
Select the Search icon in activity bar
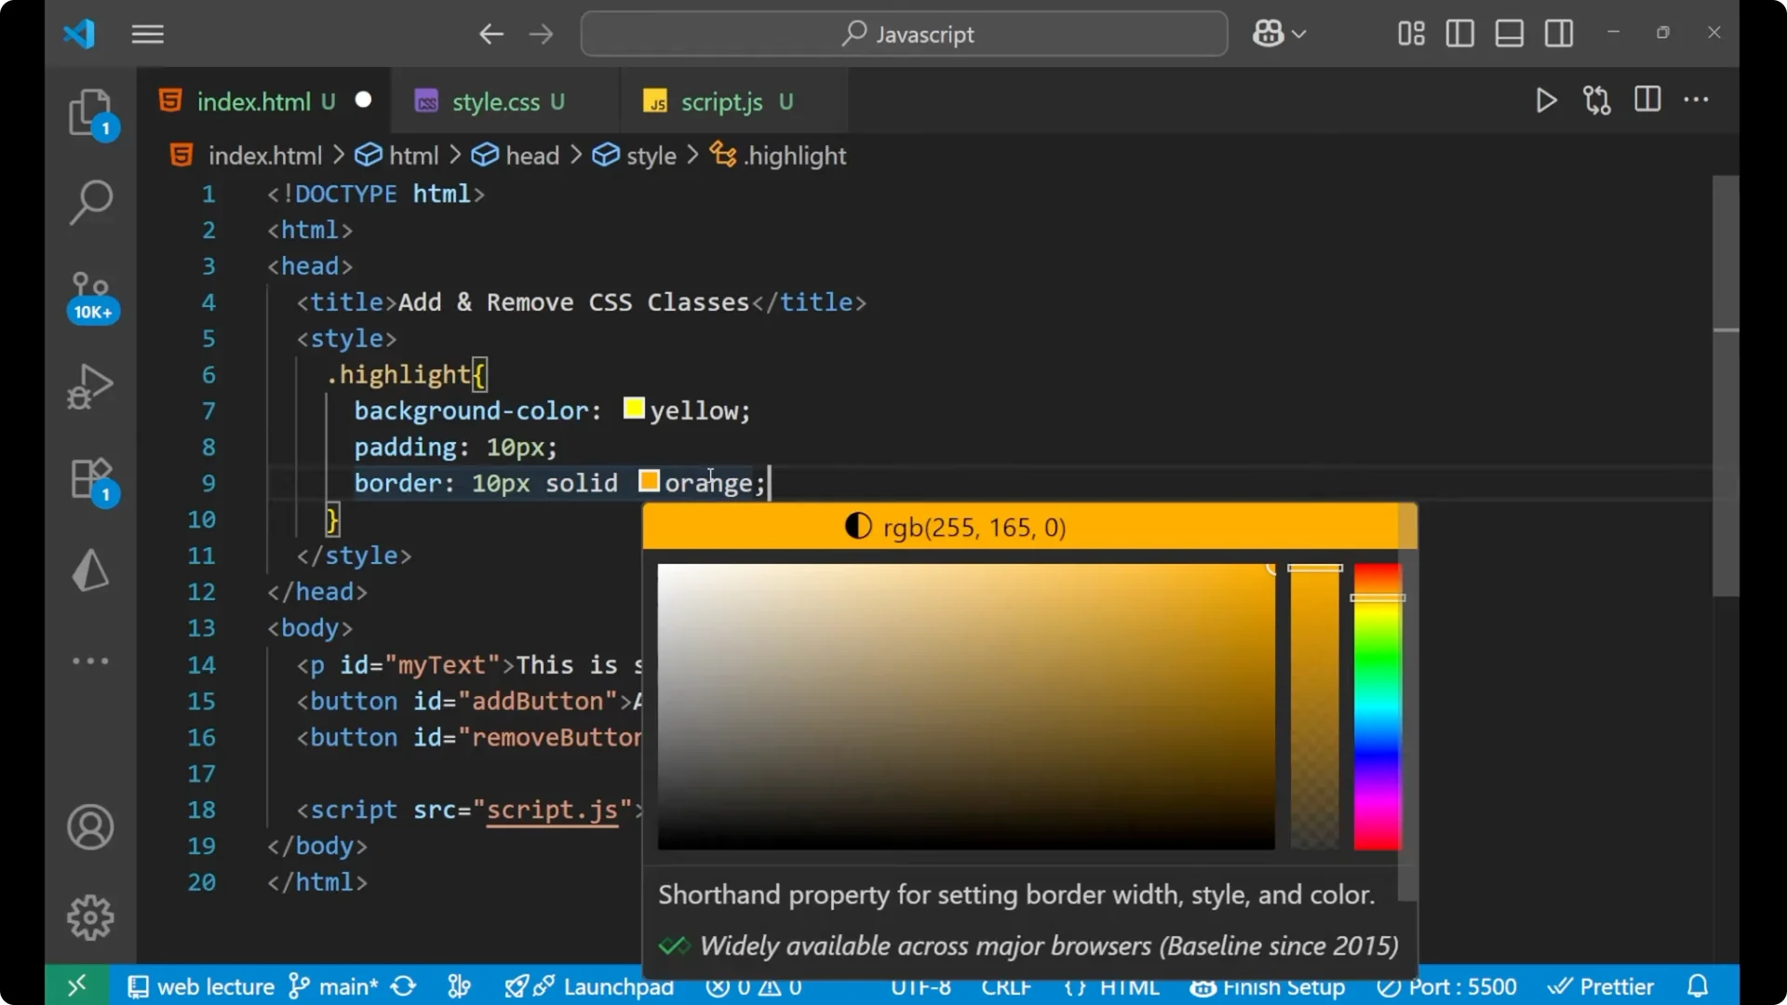pos(90,202)
